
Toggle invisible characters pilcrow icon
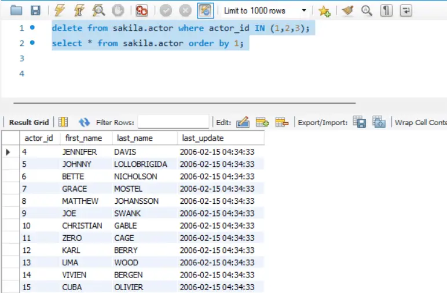click(386, 10)
